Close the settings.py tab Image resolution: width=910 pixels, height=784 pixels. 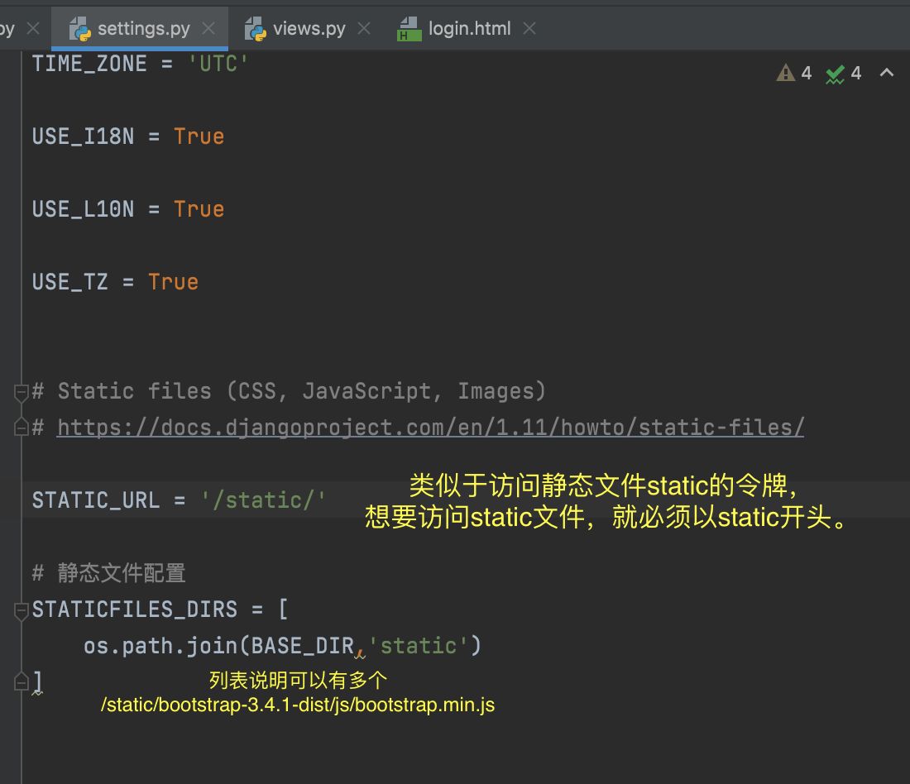tap(208, 28)
